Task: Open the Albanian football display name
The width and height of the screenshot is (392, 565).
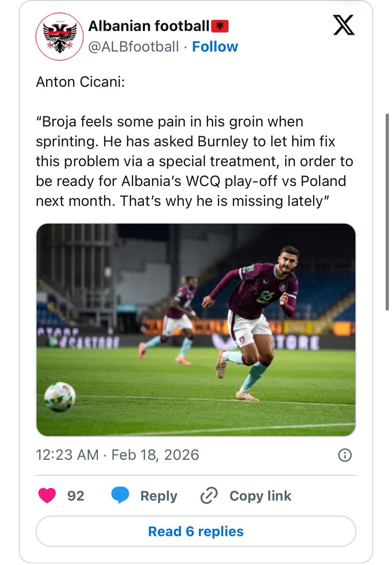Action: 149,26
